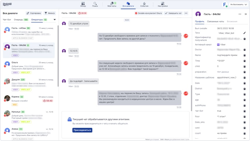This screenshot has width=250, height=141.
Task: Switch to the Чат-бот tab
Action: 7,20
